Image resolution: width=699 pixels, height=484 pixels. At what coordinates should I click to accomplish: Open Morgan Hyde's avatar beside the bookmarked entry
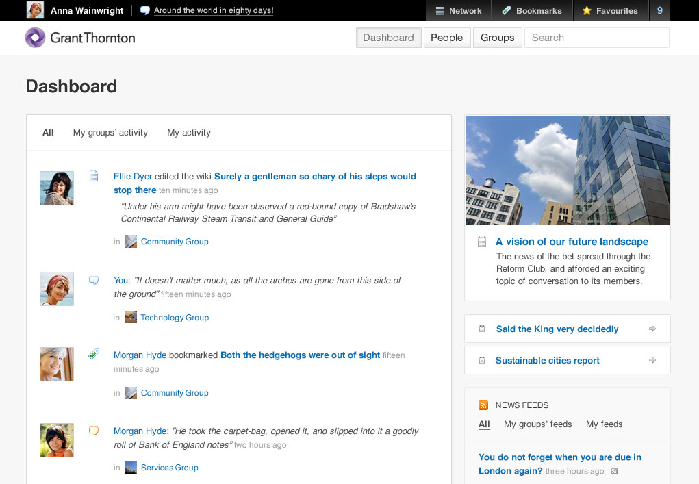pyautogui.click(x=57, y=364)
